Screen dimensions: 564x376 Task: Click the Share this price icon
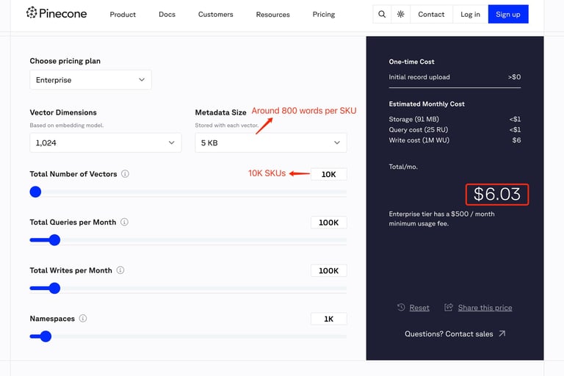[x=449, y=307]
